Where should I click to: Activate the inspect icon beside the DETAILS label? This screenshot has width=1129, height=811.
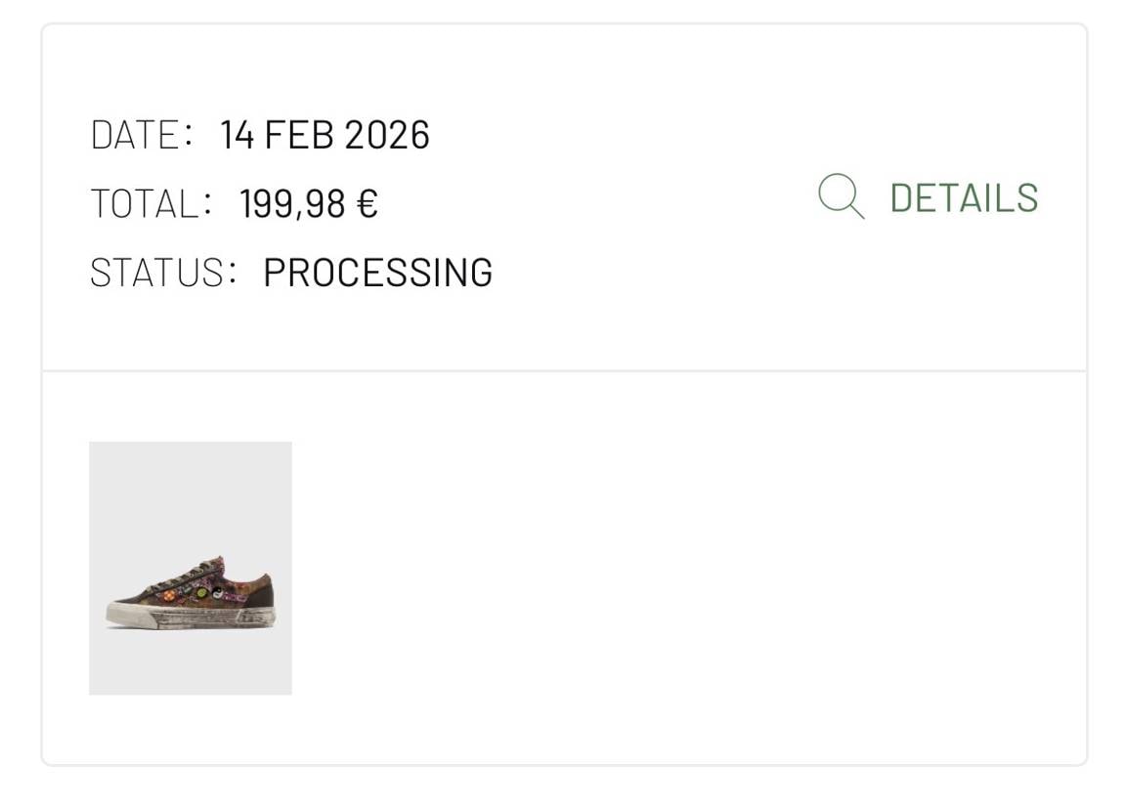[x=841, y=196]
